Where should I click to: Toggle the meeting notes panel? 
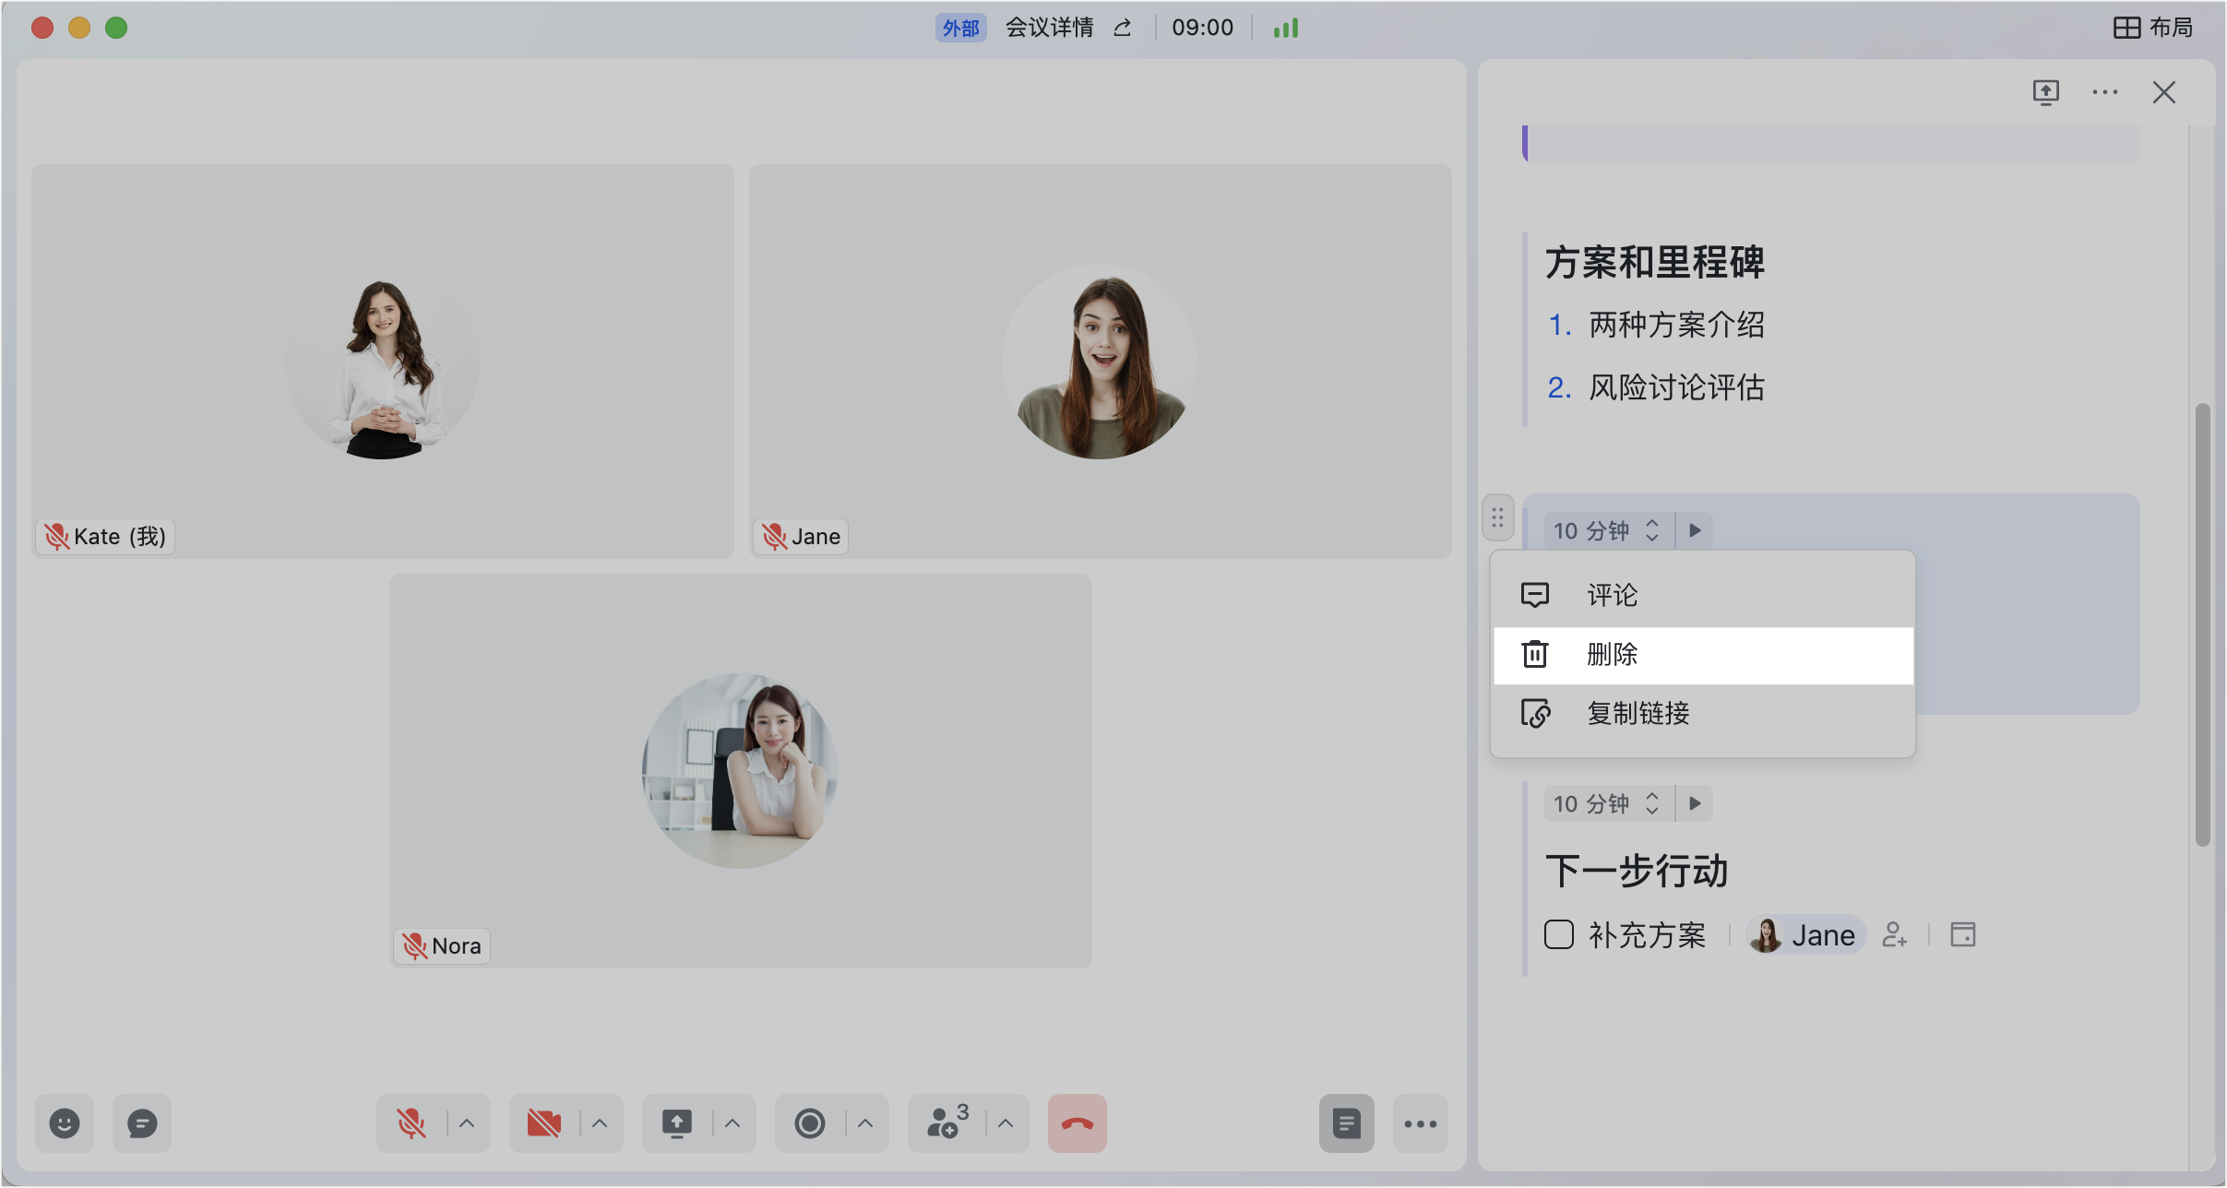click(1347, 1123)
